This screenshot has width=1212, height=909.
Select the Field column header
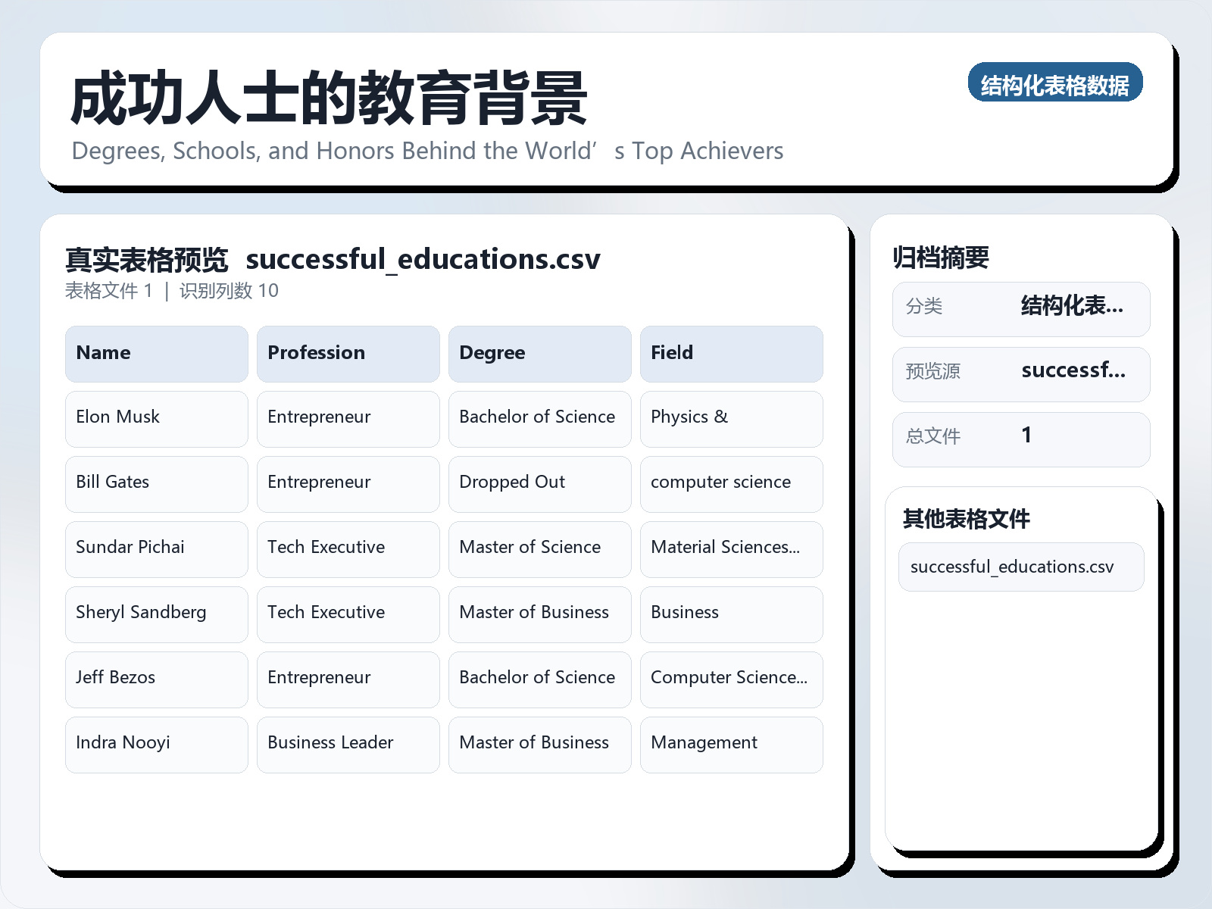tap(731, 353)
